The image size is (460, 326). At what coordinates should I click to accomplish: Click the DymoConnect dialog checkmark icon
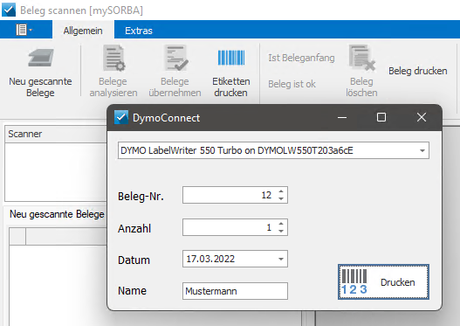121,117
